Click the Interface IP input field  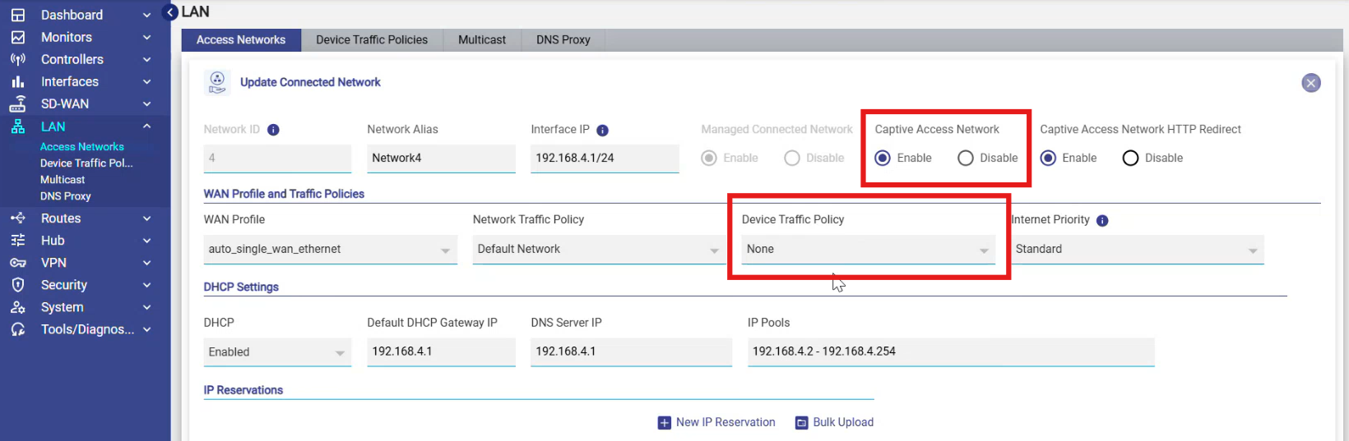605,158
